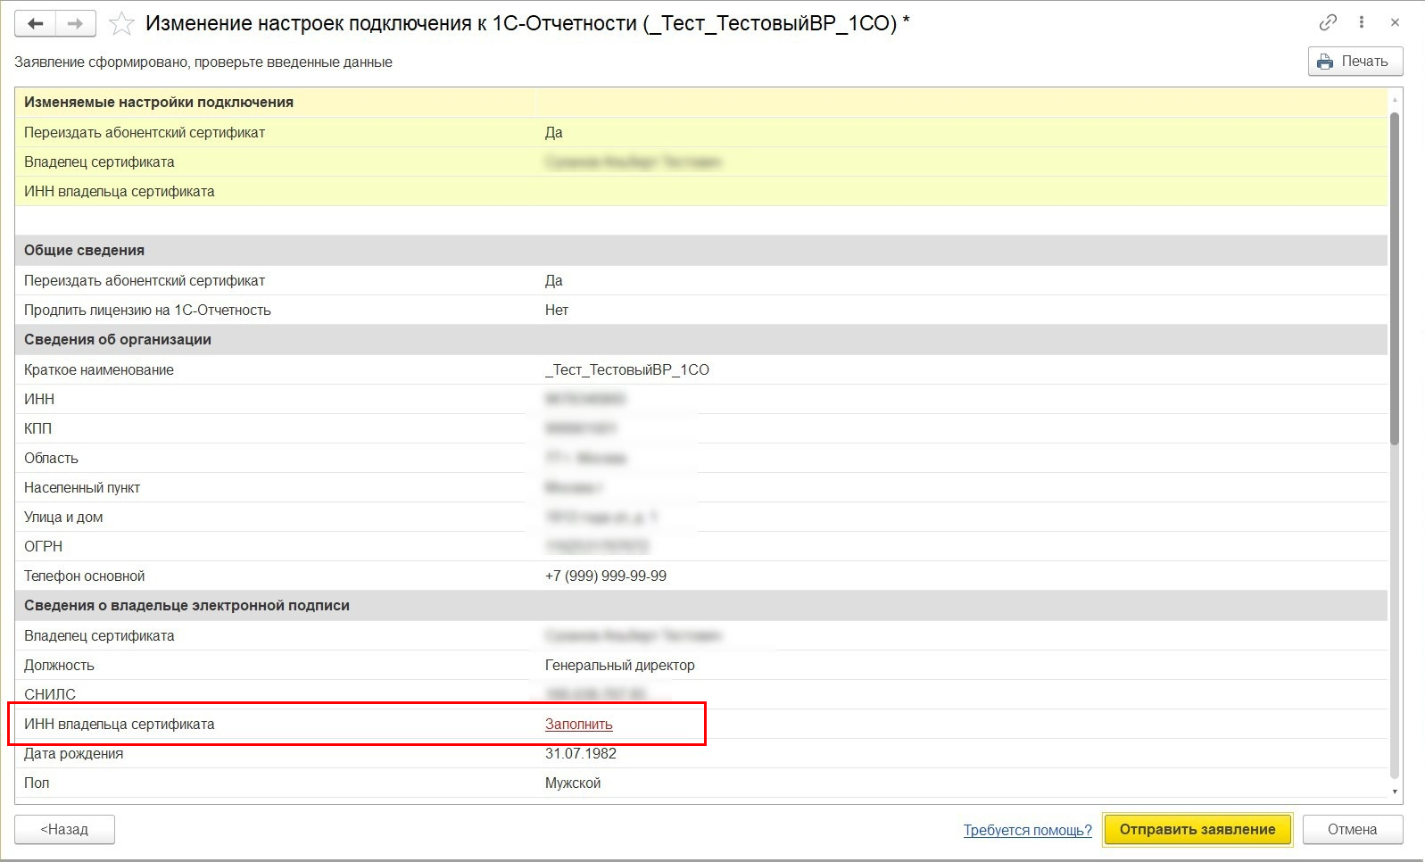Select the Сведения об организации section header

(x=118, y=340)
